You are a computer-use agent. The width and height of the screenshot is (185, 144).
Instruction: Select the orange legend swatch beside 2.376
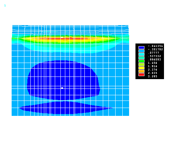(141, 71)
